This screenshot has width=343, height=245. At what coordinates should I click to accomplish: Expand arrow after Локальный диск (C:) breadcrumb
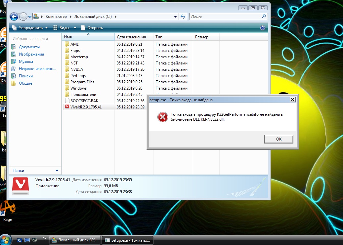[115, 17]
